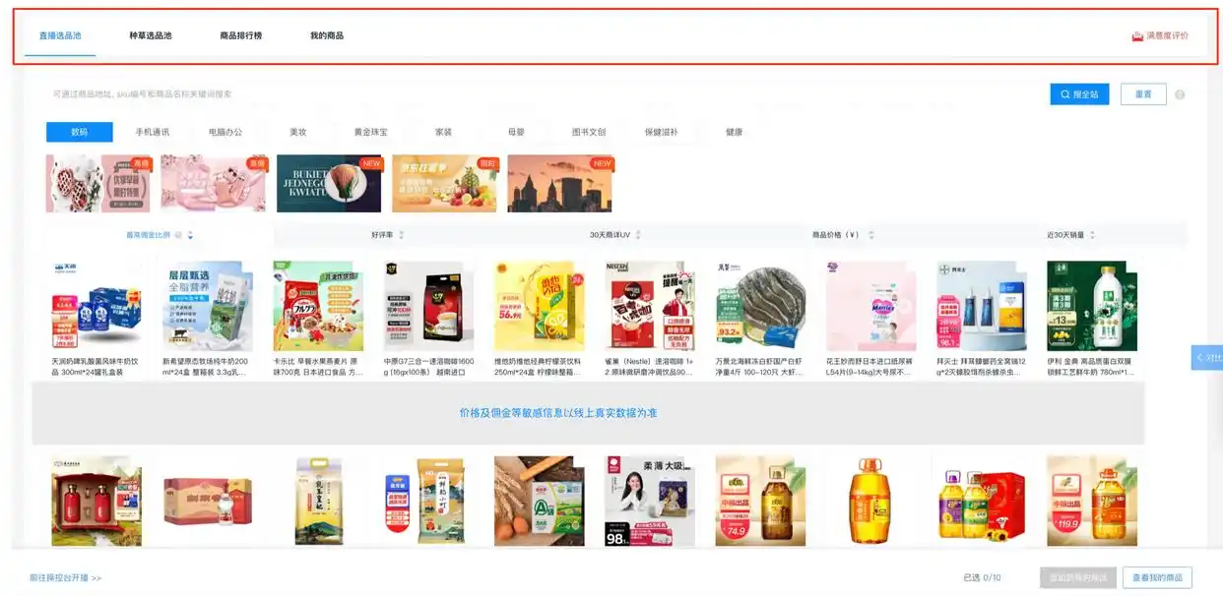Viewport: 1223px width, 596px height.
Task: Follow the 前往操控台开播 link
Action: pos(66,578)
